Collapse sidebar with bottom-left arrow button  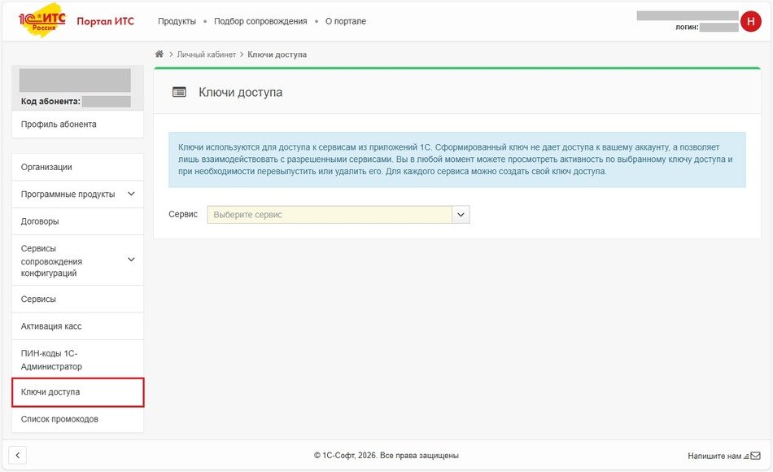click(18, 456)
